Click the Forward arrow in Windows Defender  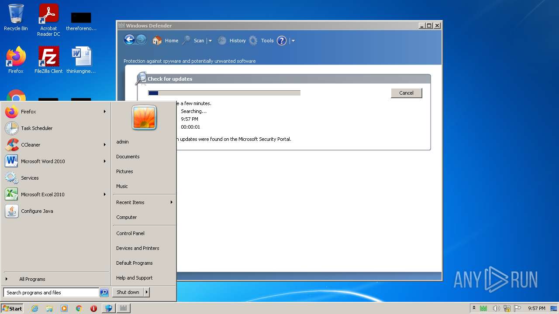tap(141, 40)
